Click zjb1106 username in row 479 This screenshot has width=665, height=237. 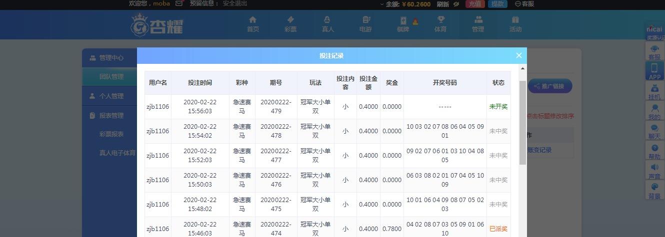[158, 107]
